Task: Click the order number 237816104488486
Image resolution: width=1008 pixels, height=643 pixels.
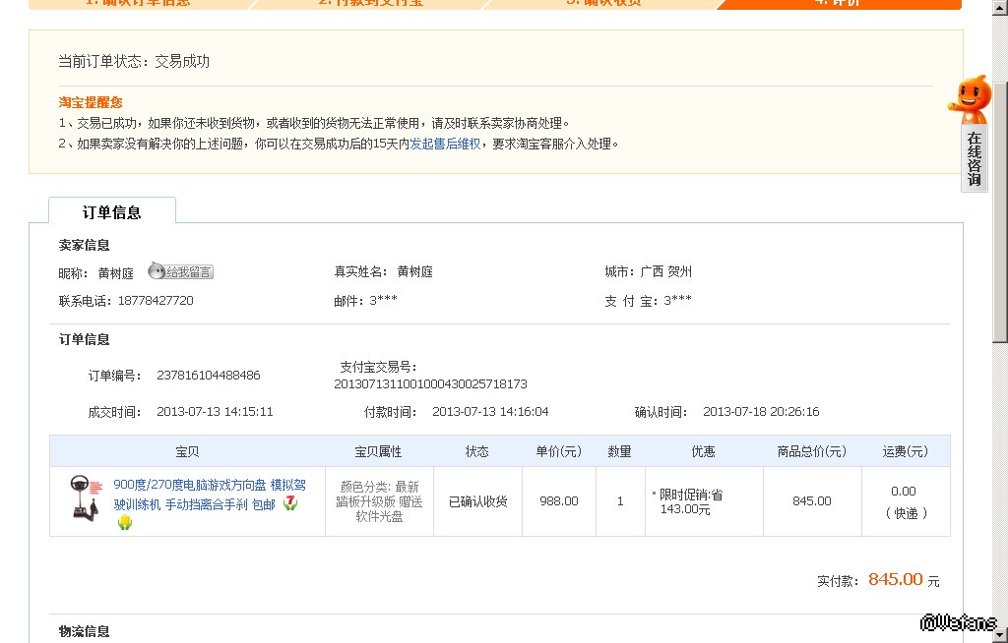Action: [x=209, y=376]
